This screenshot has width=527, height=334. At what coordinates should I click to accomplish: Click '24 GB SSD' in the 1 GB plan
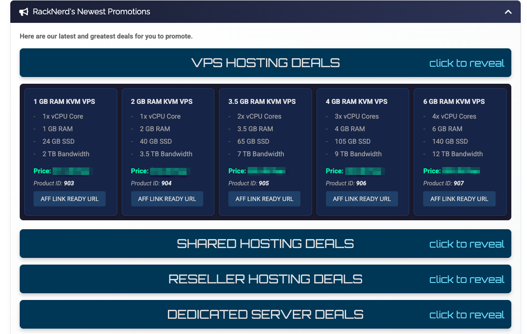coord(59,141)
